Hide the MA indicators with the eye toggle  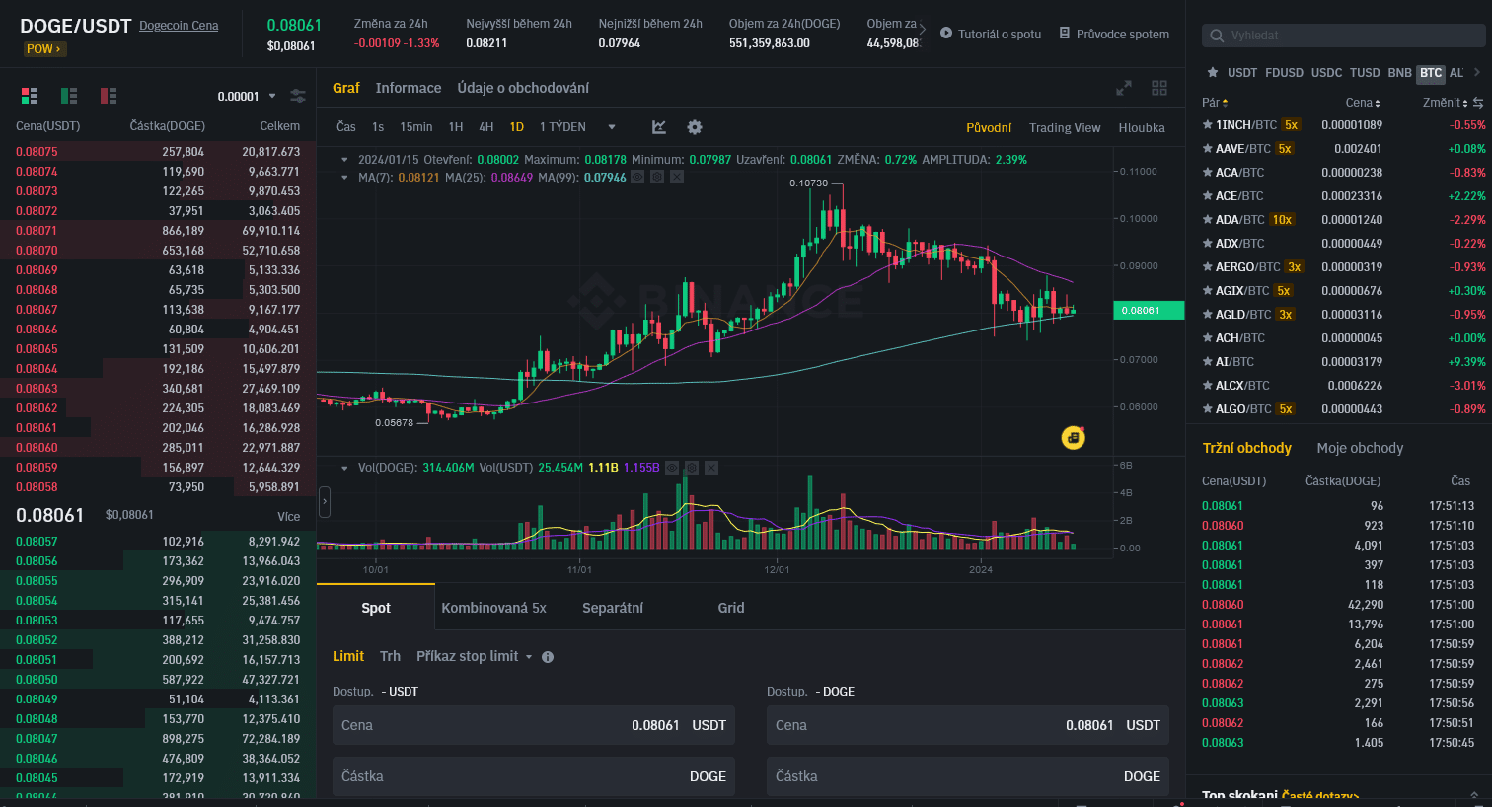637,178
